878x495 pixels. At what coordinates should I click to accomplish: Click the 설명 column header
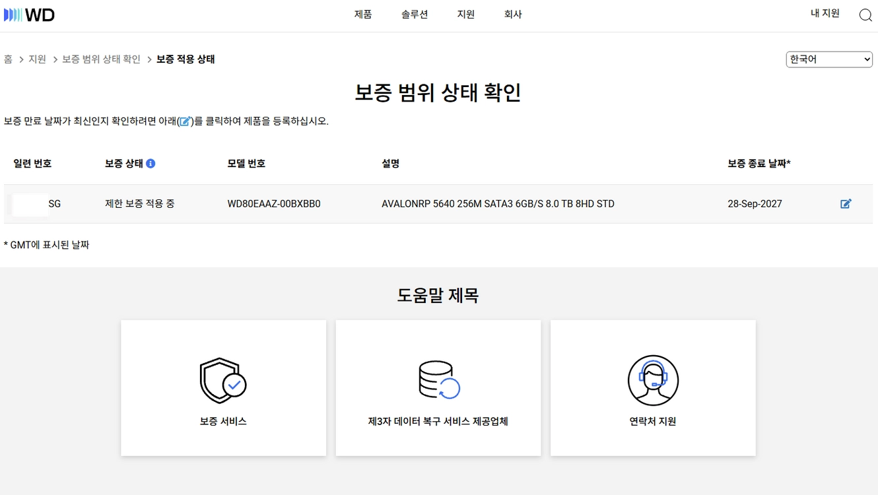pyautogui.click(x=391, y=164)
